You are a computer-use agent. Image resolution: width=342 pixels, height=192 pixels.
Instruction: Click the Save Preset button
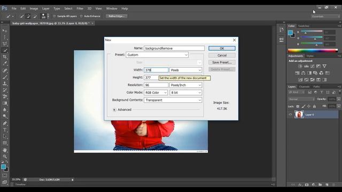[x=222, y=62]
